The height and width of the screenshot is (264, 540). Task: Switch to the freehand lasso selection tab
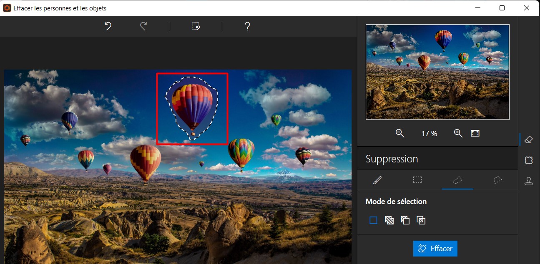coord(457,180)
